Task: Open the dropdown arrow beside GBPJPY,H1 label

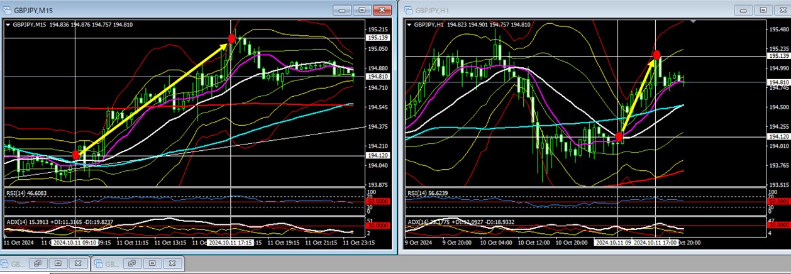Action: (x=409, y=25)
